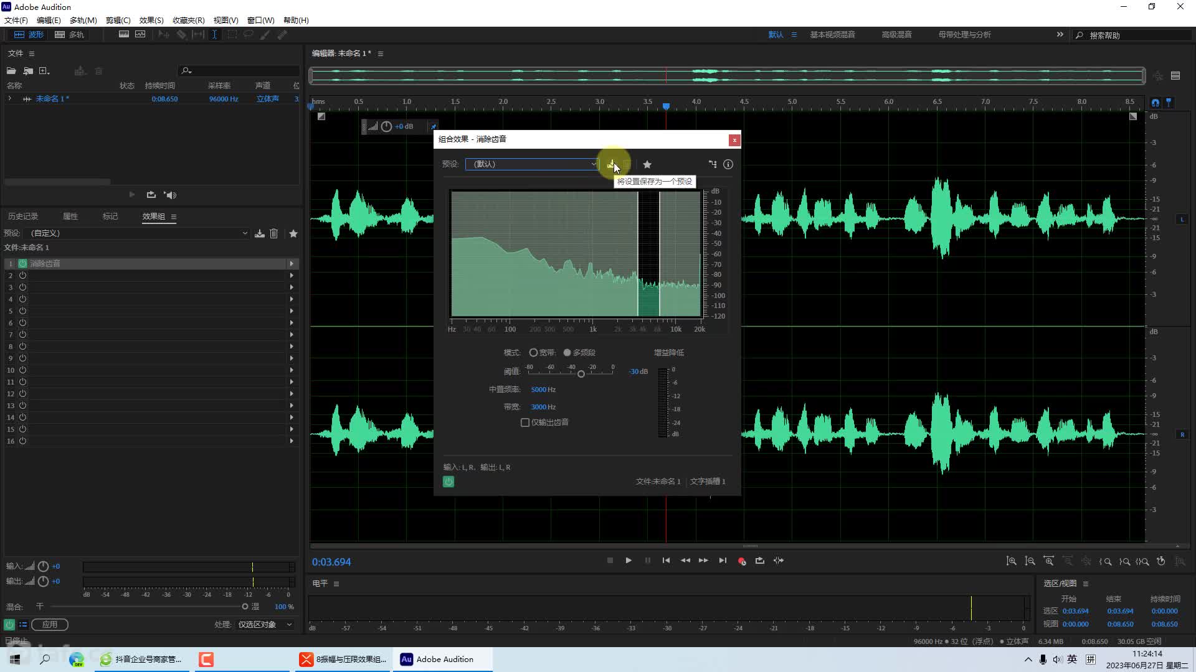Toggle loop playback button
This screenshot has width=1196, height=672.
pyautogui.click(x=760, y=561)
